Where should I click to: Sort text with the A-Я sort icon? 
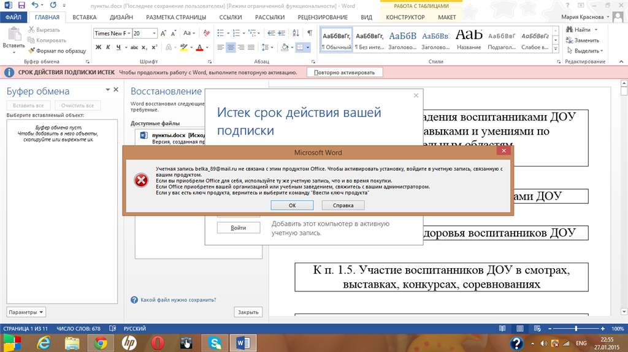tap(296, 33)
